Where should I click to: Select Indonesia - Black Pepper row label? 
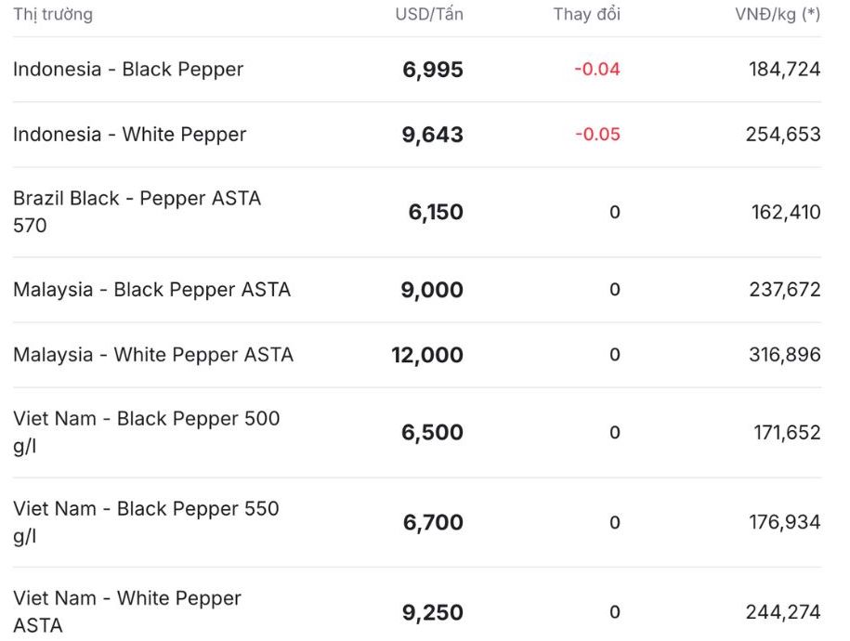[128, 70]
